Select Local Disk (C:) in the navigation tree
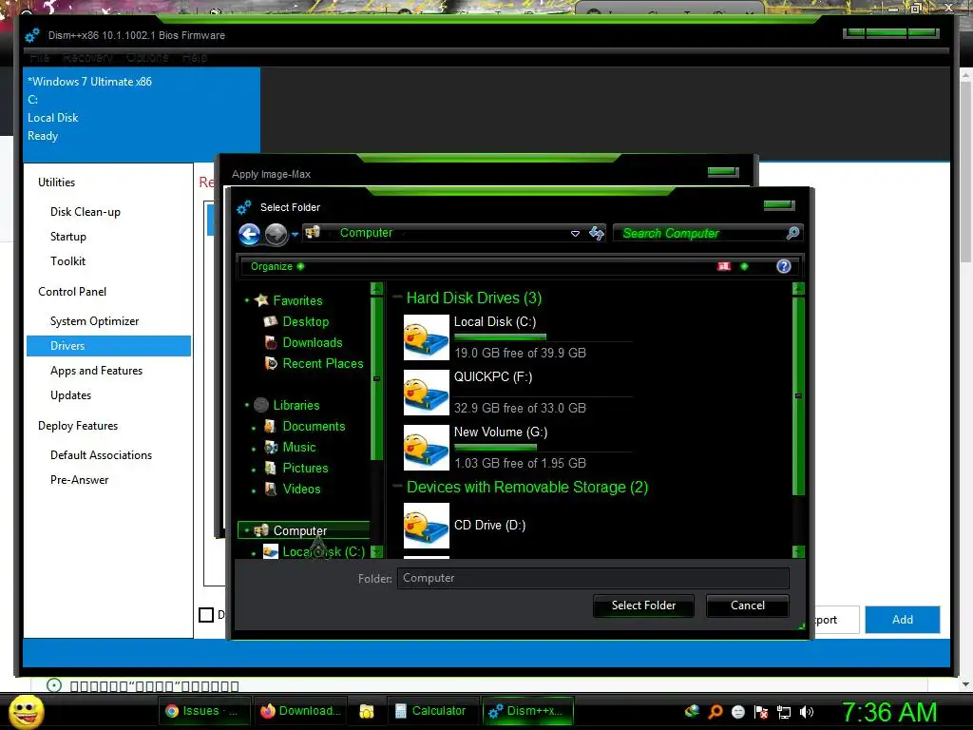This screenshot has width=973, height=730. click(323, 552)
